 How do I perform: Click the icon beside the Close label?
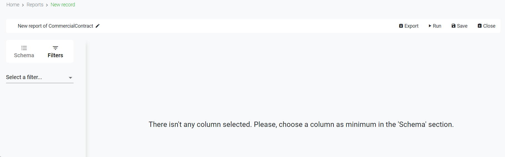click(479, 26)
